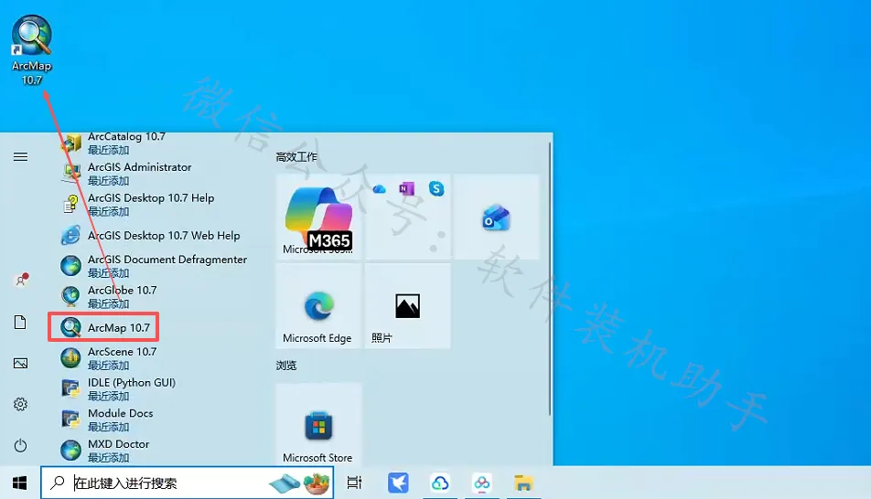Open the user account icon in the Start sidebar
The width and height of the screenshot is (871, 499).
[21, 281]
